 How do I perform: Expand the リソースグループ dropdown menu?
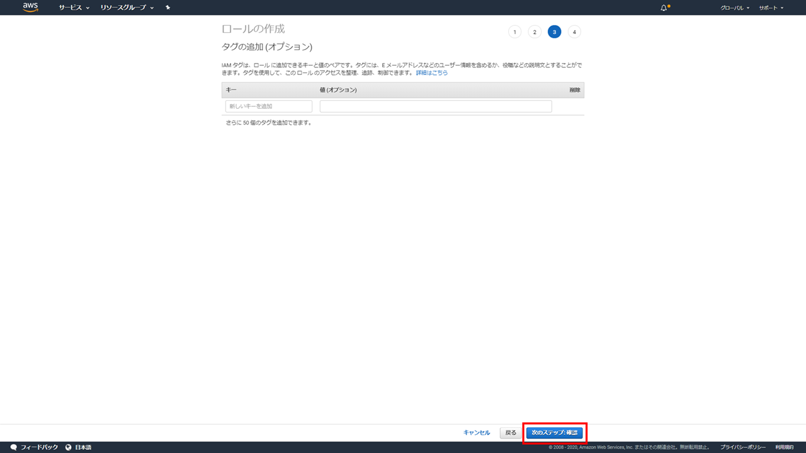(x=127, y=8)
